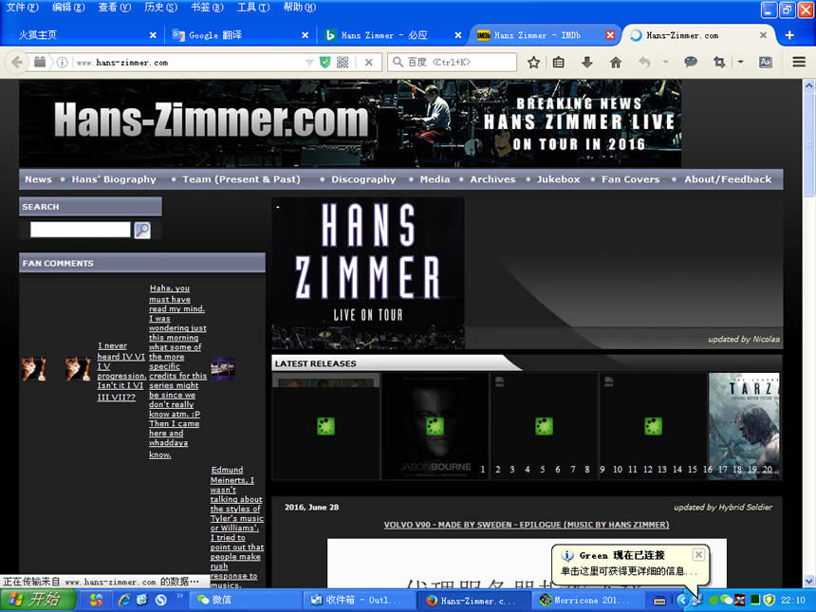
Task: Click the Windows 开始 start button
Action: pyautogui.click(x=38, y=600)
